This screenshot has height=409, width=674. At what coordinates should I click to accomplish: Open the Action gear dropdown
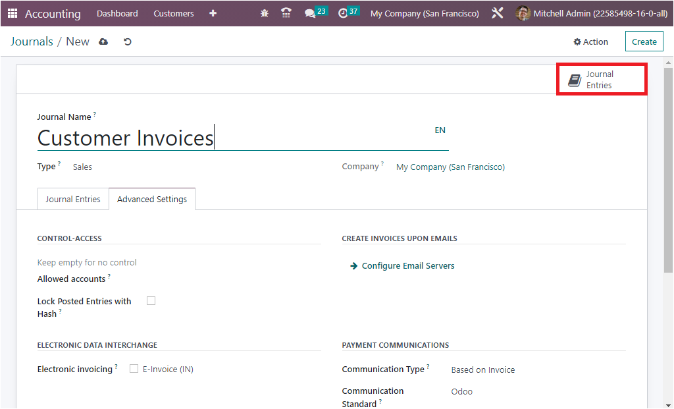point(591,41)
